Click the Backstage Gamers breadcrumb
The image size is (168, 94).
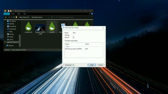click(37, 17)
